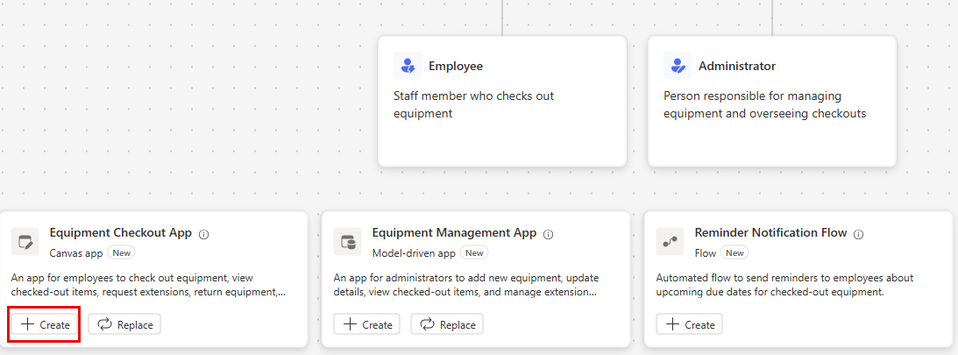958x355 pixels.
Task: Click the New badge beside Canvas app
Action: pyautogui.click(x=122, y=253)
